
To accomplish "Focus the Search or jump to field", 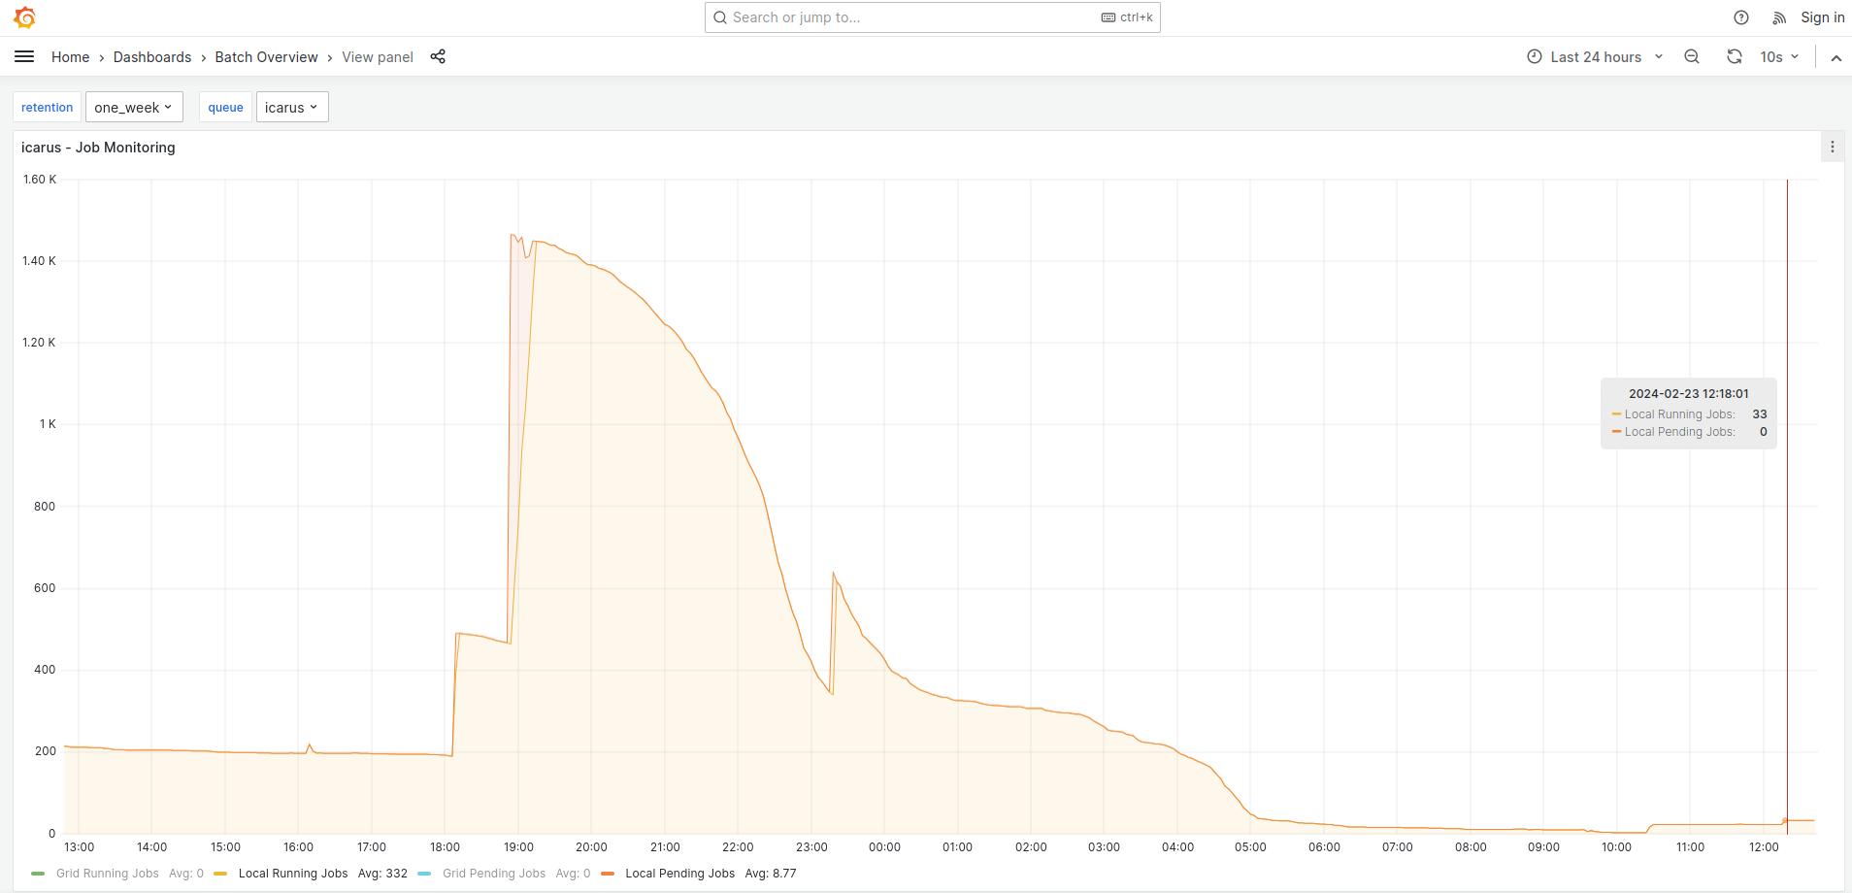I will pyautogui.click(x=932, y=17).
